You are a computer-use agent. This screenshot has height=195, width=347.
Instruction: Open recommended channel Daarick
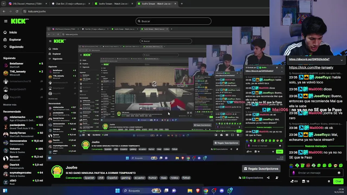coord(23,166)
